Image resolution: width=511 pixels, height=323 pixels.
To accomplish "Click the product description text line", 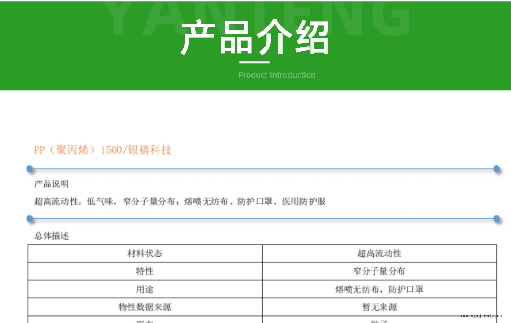I will point(180,202).
